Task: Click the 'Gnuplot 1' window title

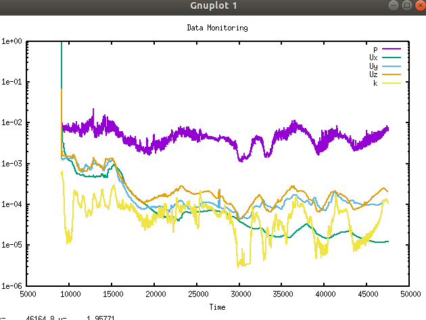Action: (214, 5)
